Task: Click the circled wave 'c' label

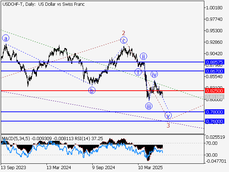Action: point(123,40)
